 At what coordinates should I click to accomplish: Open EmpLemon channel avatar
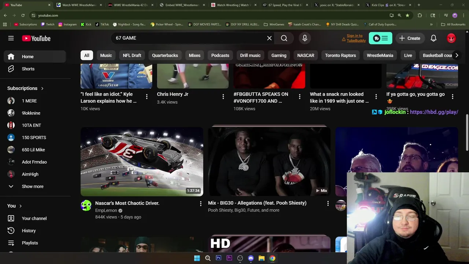(86, 205)
